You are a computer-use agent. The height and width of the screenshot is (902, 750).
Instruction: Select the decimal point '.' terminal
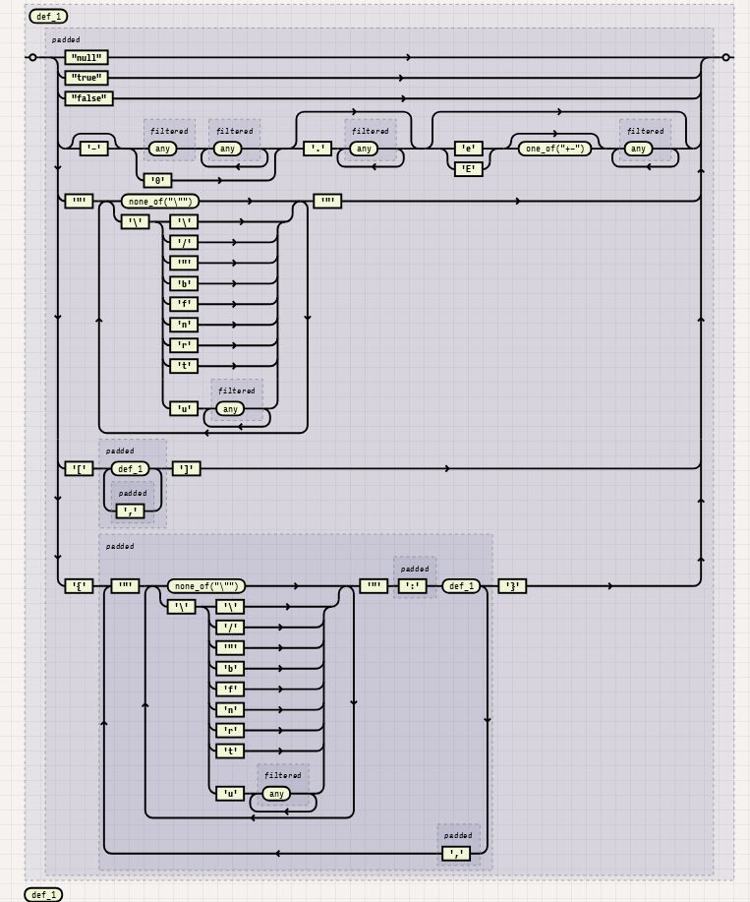pos(317,149)
